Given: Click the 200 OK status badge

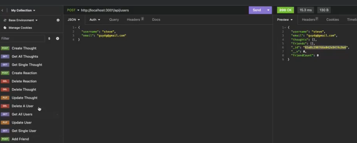Looking at the screenshot, I should [x=286, y=10].
